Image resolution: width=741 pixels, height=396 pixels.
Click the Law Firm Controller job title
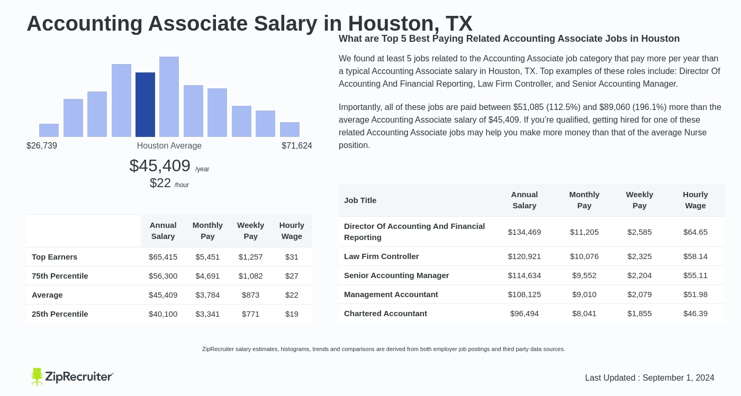pos(382,256)
